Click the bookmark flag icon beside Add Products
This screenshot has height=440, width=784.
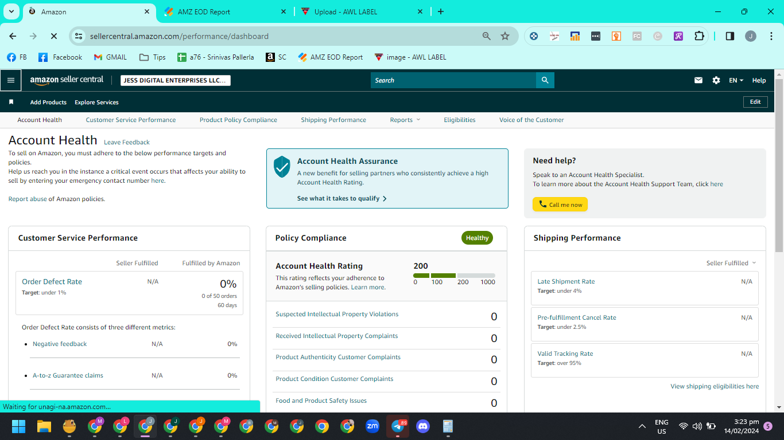[x=11, y=102]
